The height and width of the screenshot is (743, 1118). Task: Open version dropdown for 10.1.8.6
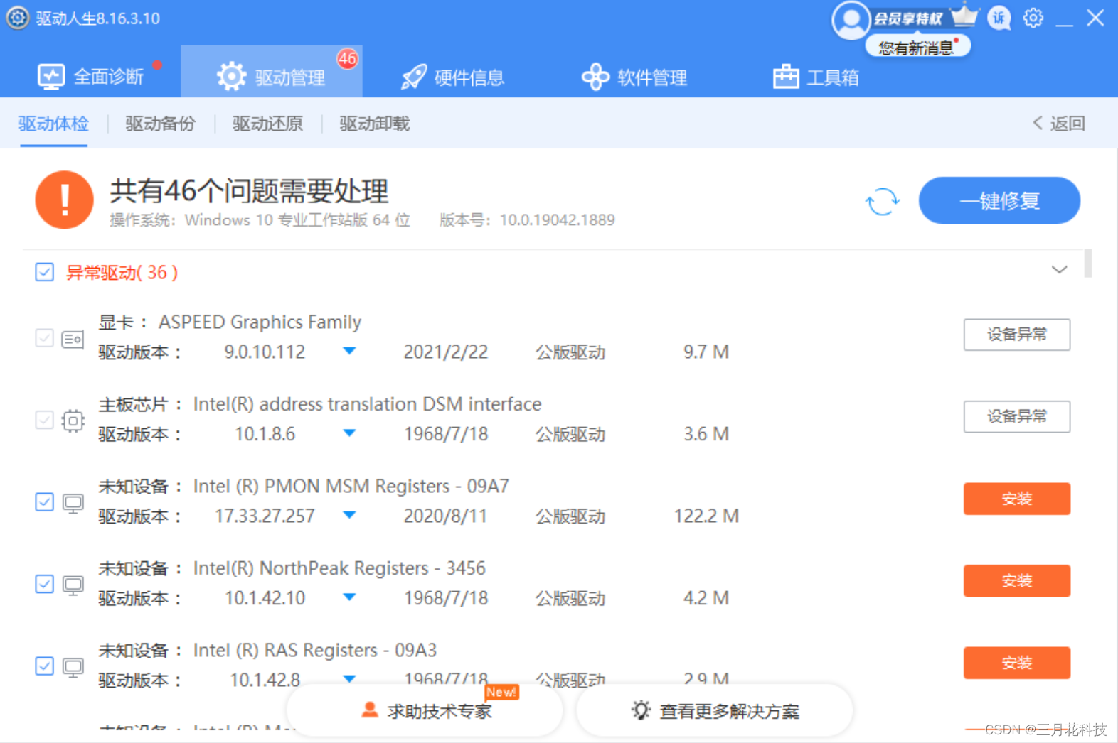tap(349, 433)
